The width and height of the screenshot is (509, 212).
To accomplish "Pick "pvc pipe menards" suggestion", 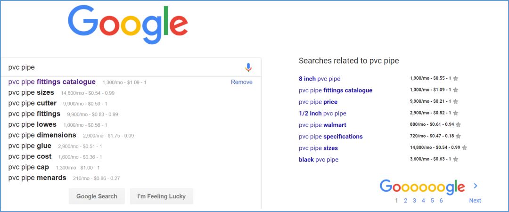I will click(37, 178).
